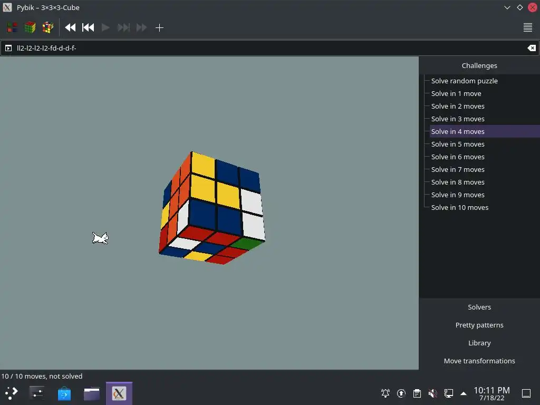Screen dimensions: 540x405
Task: Select Solve in 8 moves
Action: pyautogui.click(x=458, y=182)
